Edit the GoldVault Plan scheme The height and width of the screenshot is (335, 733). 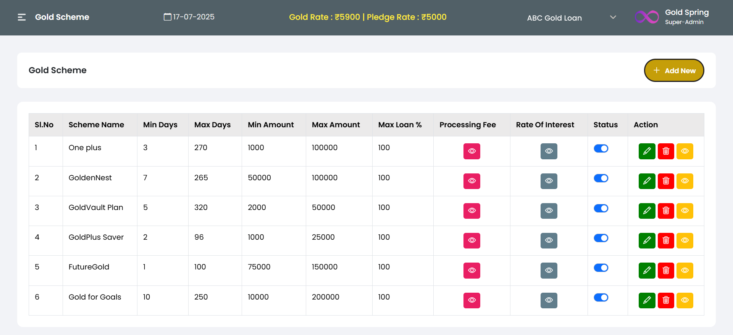[647, 211]
